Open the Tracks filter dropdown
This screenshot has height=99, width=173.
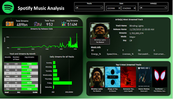[x=89, y=8]
